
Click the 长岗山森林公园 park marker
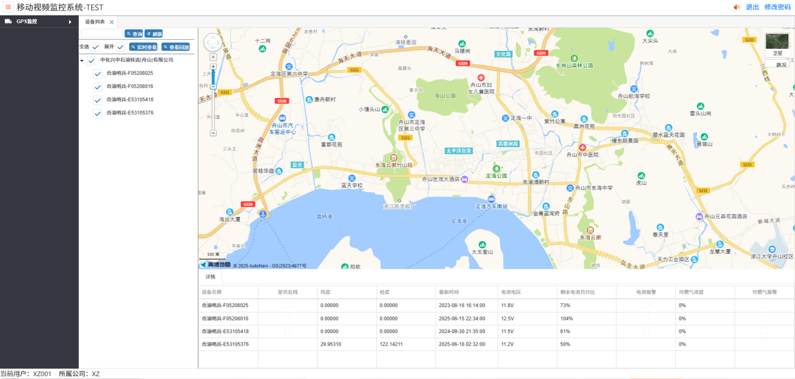point(574,58)
